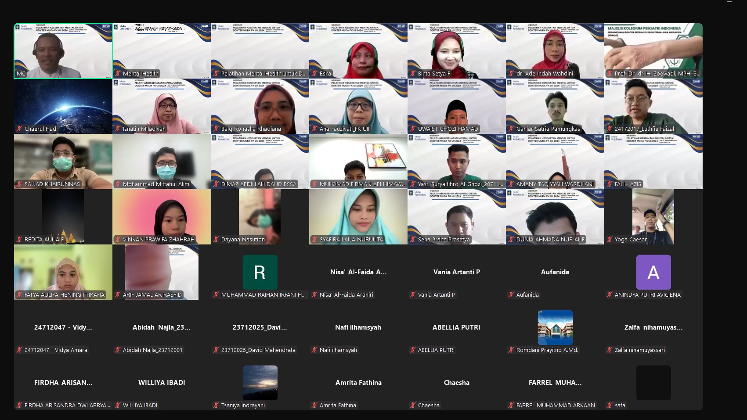The height and width of the screenshot is (420, 747).
Task: Select the earth video tile of Chaerul Hadi
Action: coord(63,106)
